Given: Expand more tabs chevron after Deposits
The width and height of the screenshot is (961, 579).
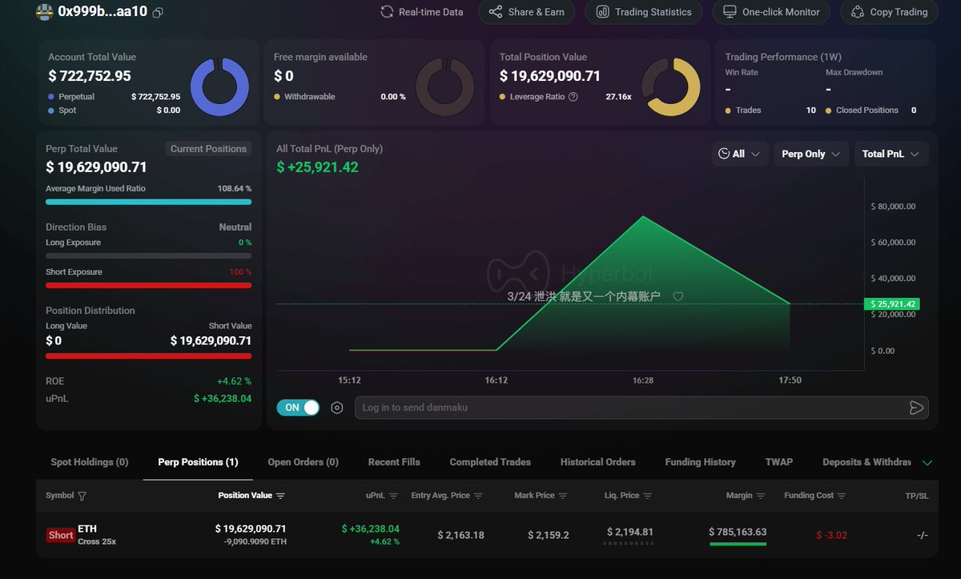Looking at the screenshot, I should tap(927, 463).
